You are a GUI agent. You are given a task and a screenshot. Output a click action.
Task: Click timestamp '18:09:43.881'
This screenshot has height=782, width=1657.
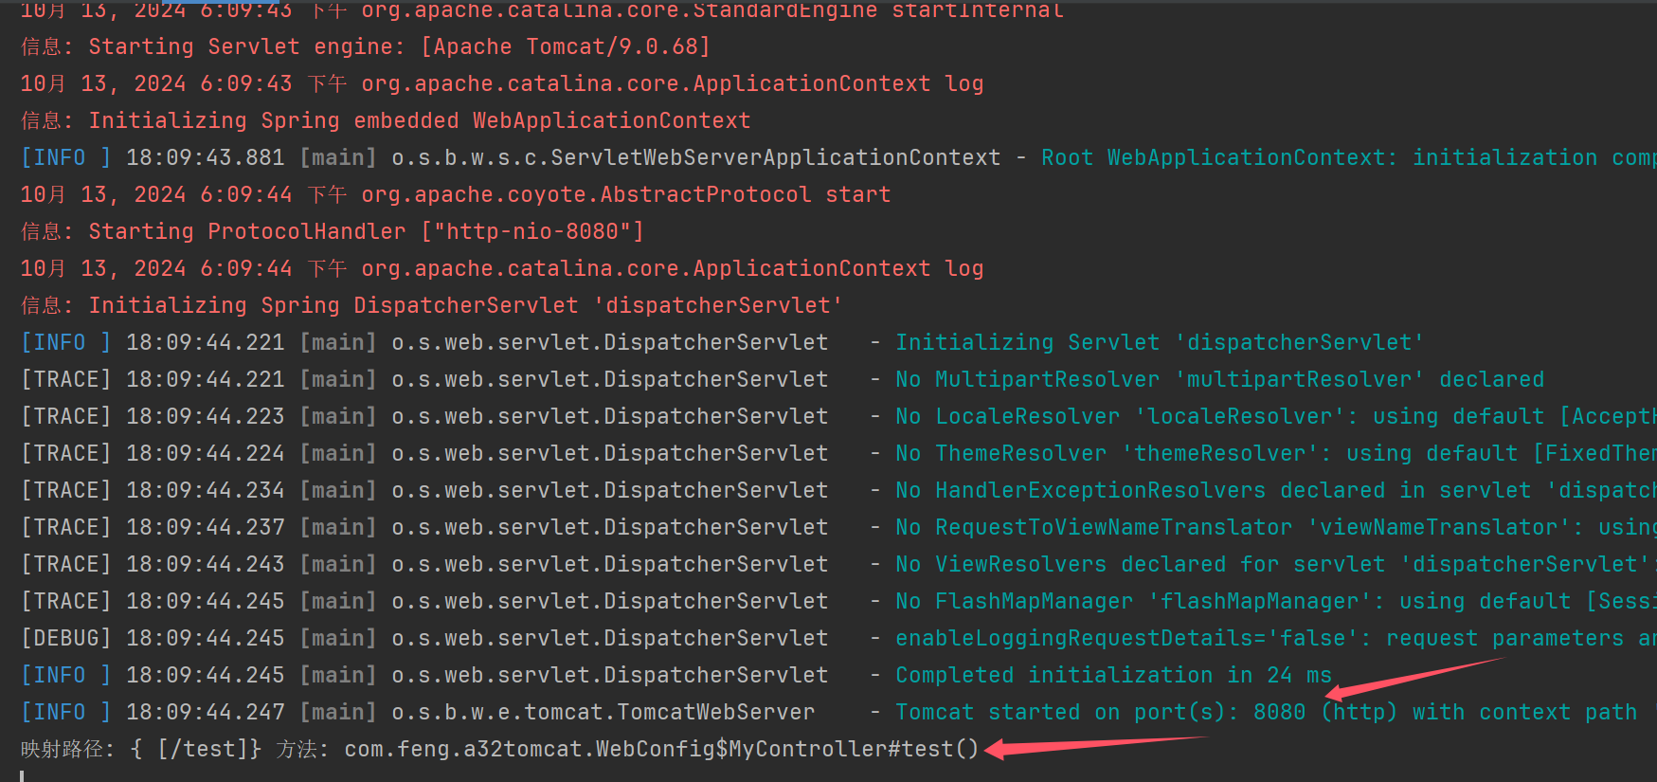coord(206,157)
